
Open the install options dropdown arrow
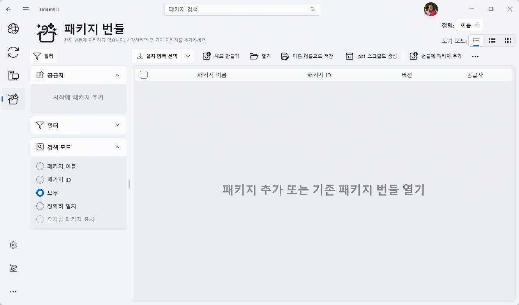tap(188, 56)
